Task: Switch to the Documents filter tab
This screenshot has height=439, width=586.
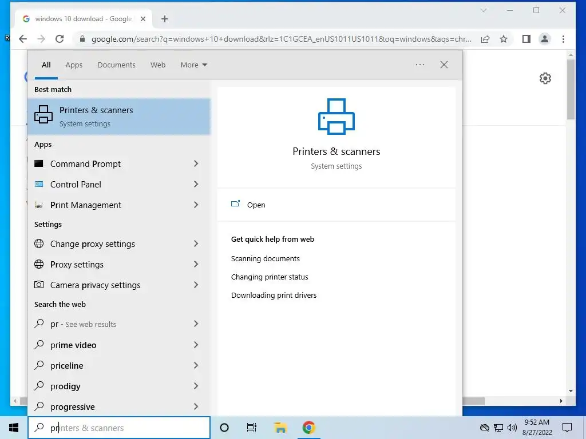Action: point(116,65)
